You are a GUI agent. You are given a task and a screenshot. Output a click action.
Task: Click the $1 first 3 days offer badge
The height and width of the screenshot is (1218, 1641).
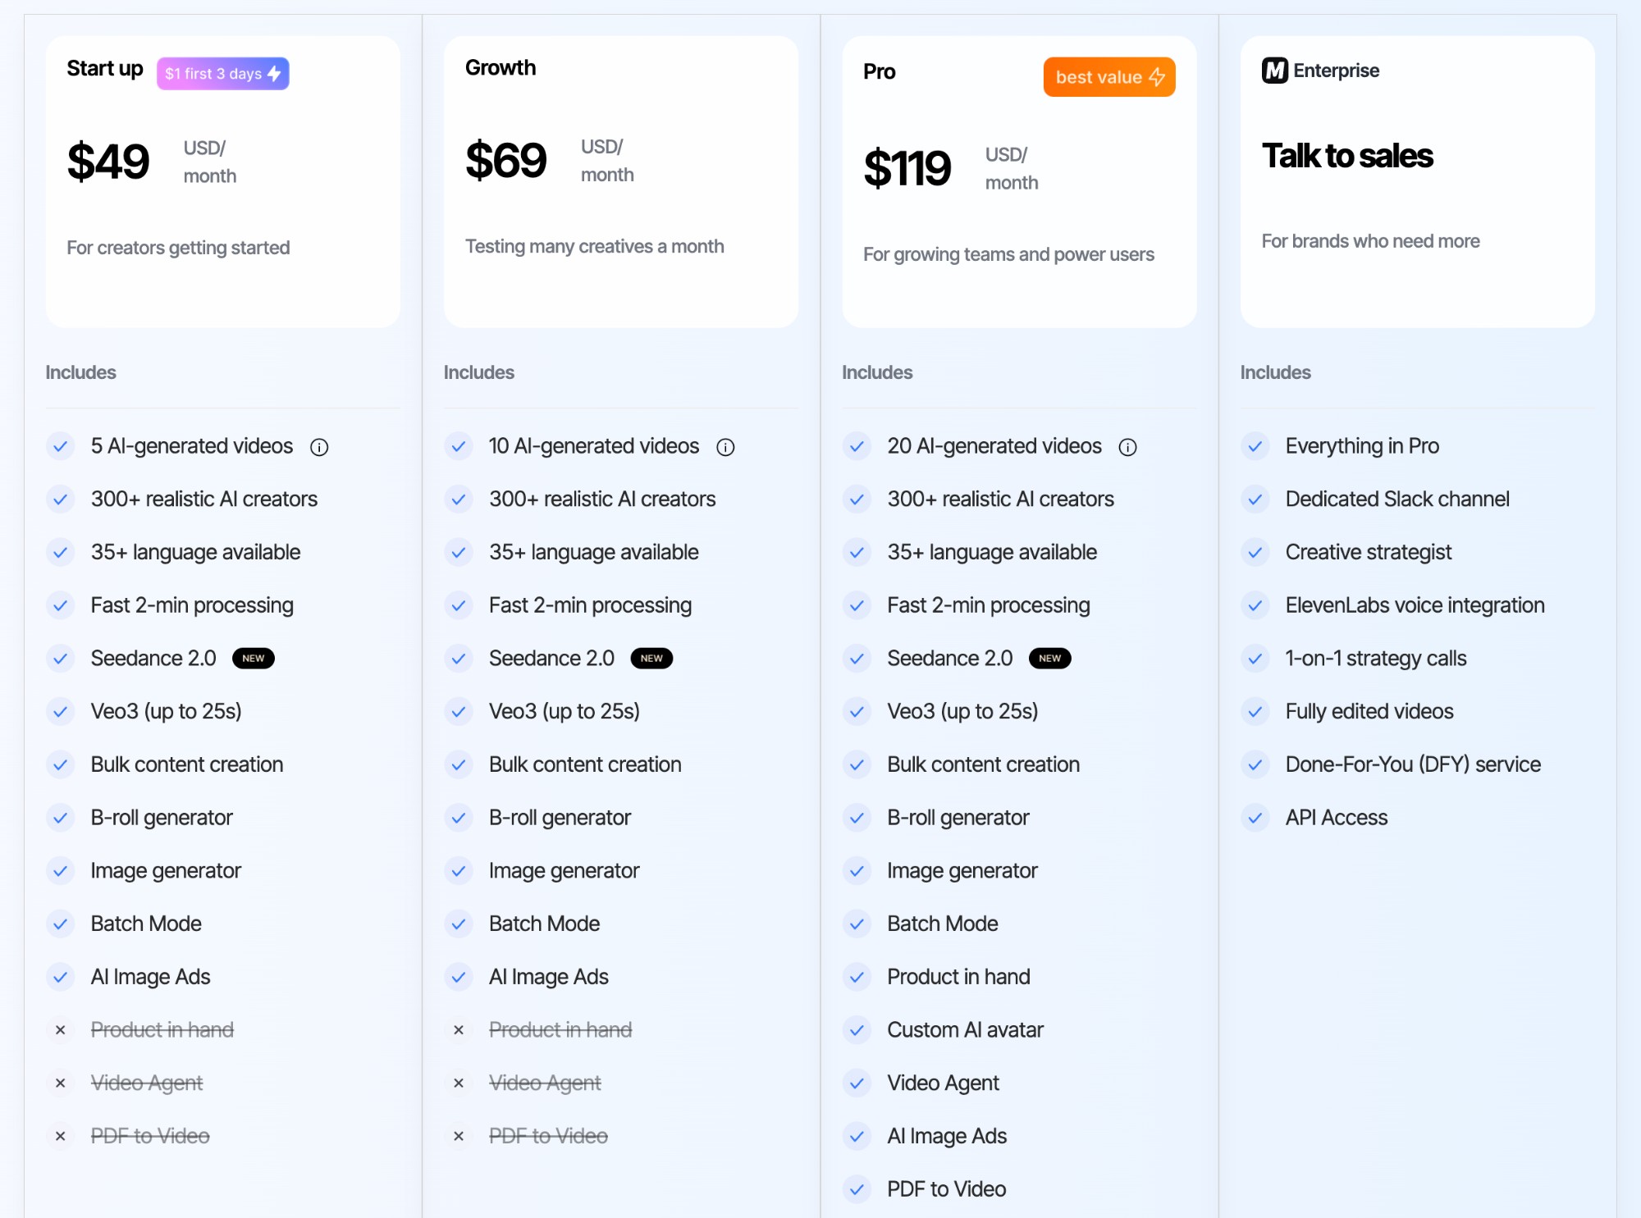click(x=222, y=73)
